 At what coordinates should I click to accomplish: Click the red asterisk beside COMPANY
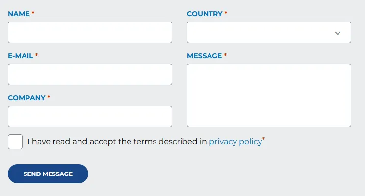point(49,97)
